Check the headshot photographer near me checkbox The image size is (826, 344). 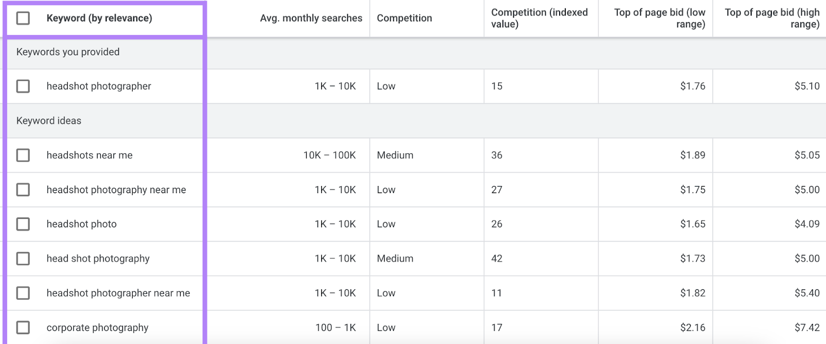pyautogui.click(x=23, y=293)
